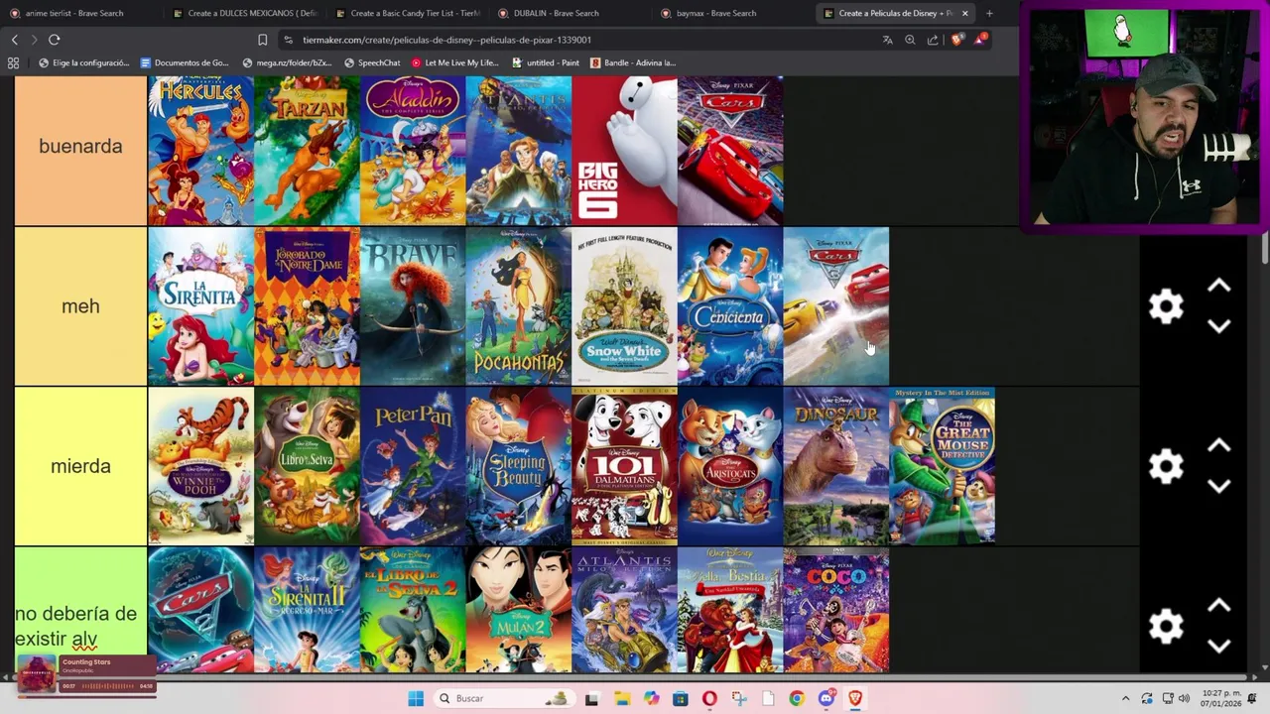Open settings gear for the mierda row

point(1166,466)
